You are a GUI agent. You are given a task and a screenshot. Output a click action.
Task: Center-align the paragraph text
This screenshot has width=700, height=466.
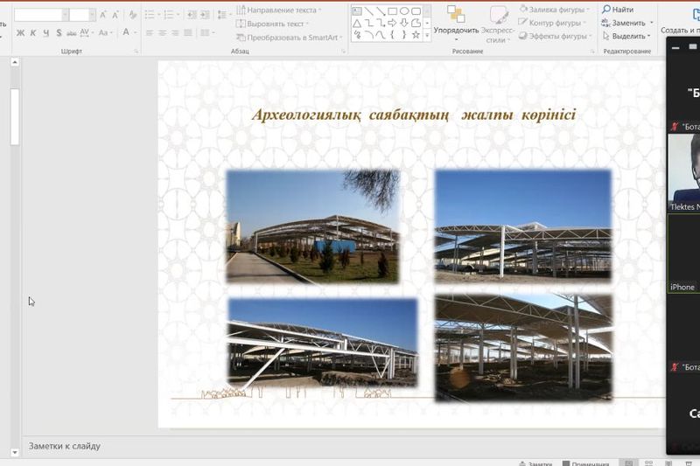pyautogui.click(x=162, y=33)
